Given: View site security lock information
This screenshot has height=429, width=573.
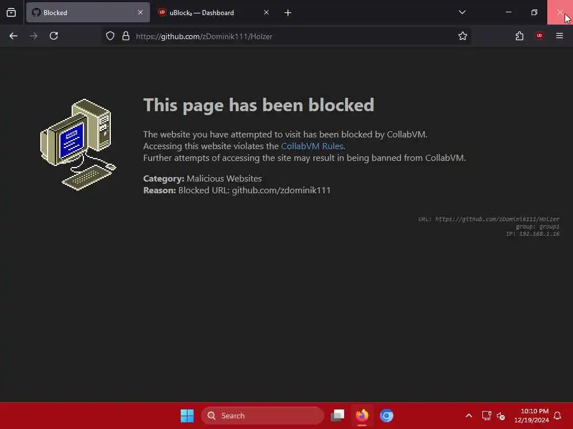Looking at the screenshot, I should 126,36.
